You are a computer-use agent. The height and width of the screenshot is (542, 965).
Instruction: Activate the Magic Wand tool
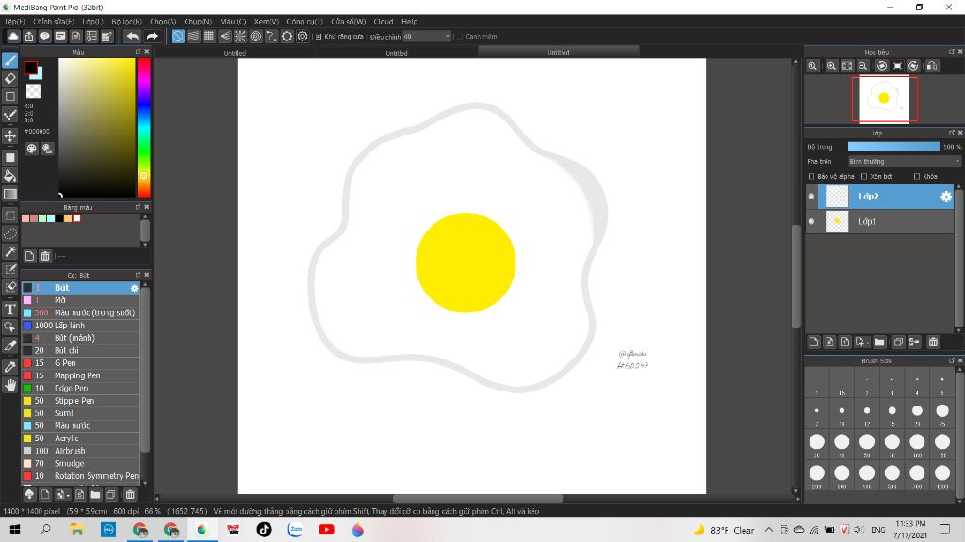click(9, 252)
